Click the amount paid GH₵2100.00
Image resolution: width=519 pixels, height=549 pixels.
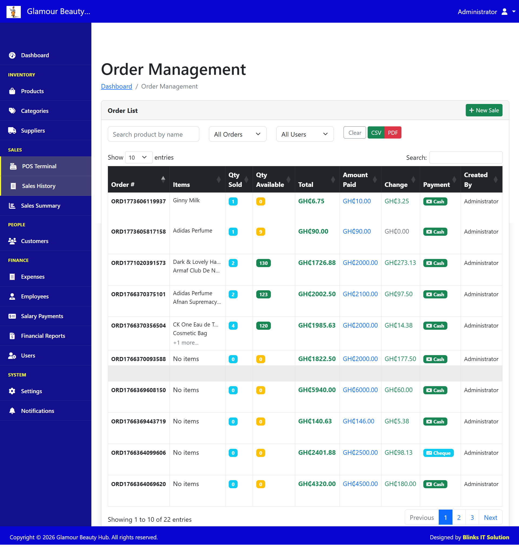[360, 294]
